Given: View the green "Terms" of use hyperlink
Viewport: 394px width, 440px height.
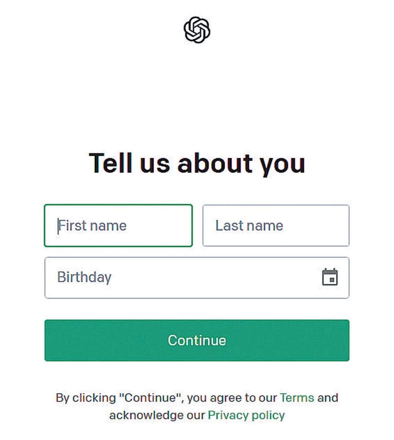Looking at the screenshot, I should pos(297,398).
